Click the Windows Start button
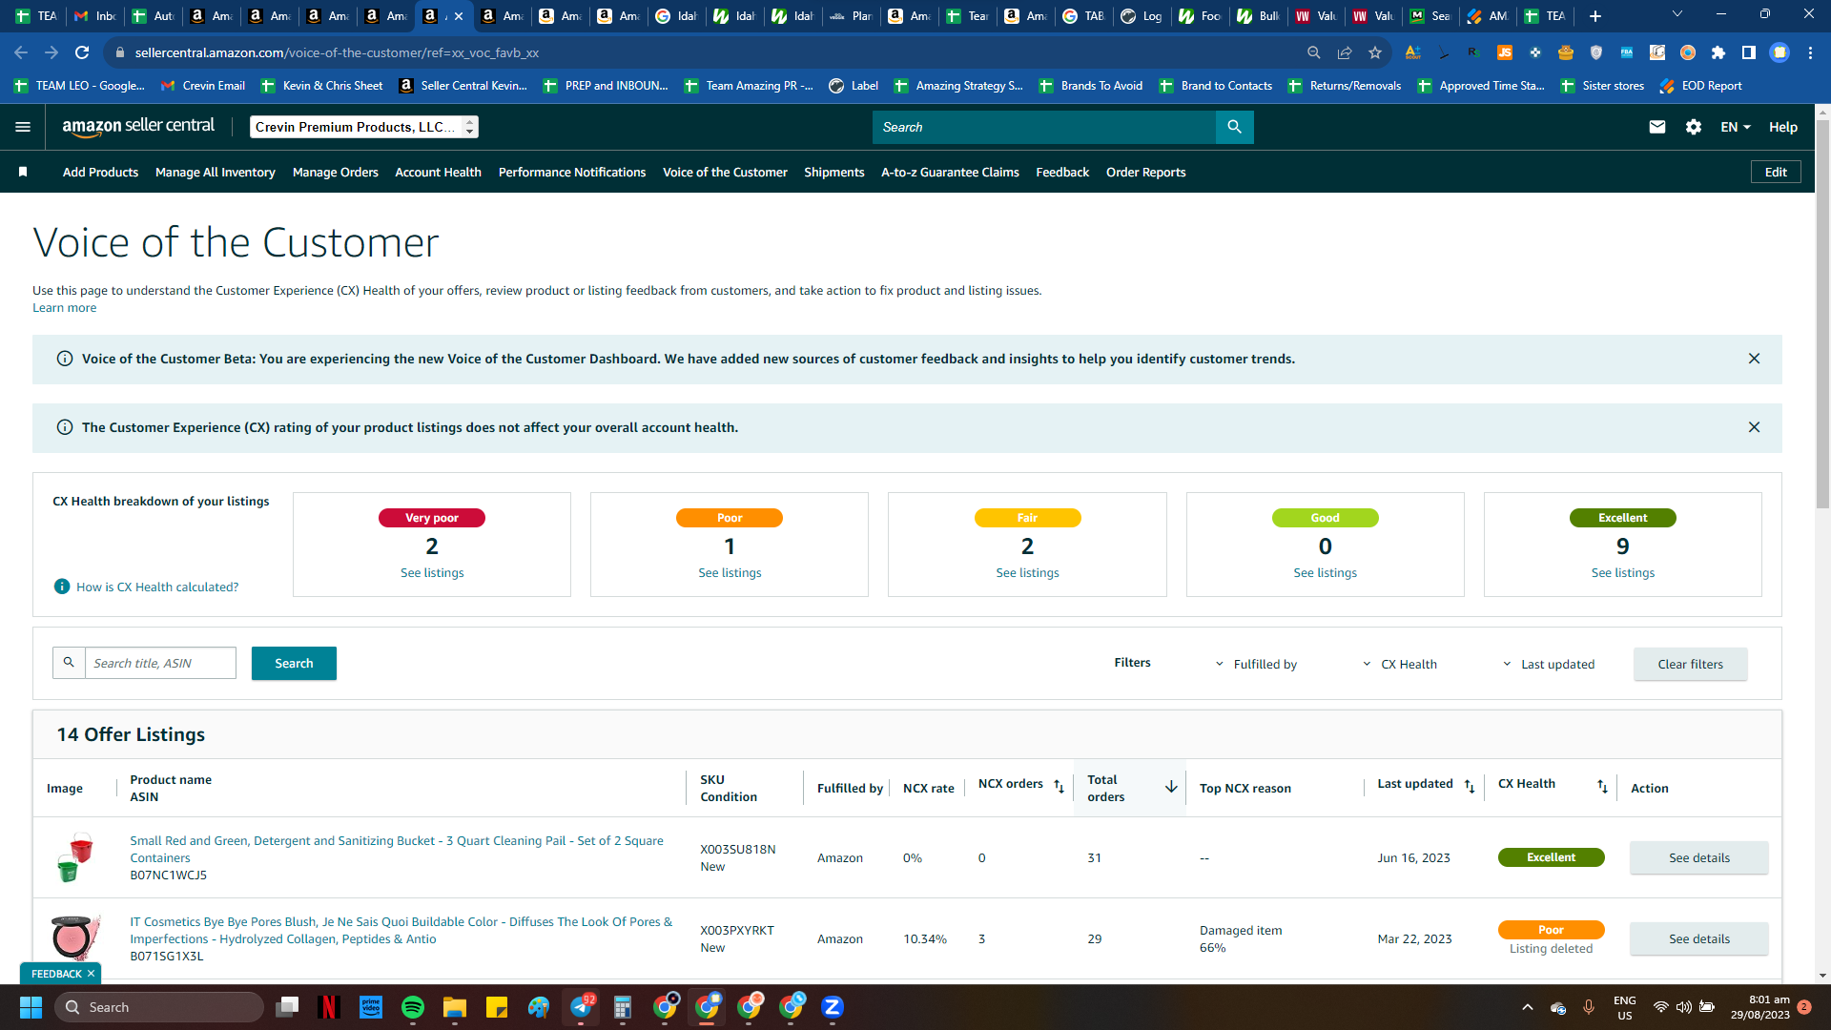 (x=31, y=1007)
